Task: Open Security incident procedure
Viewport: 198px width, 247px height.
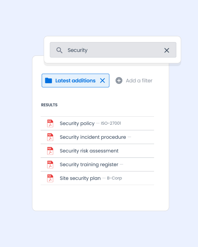Action: [93, 137]
